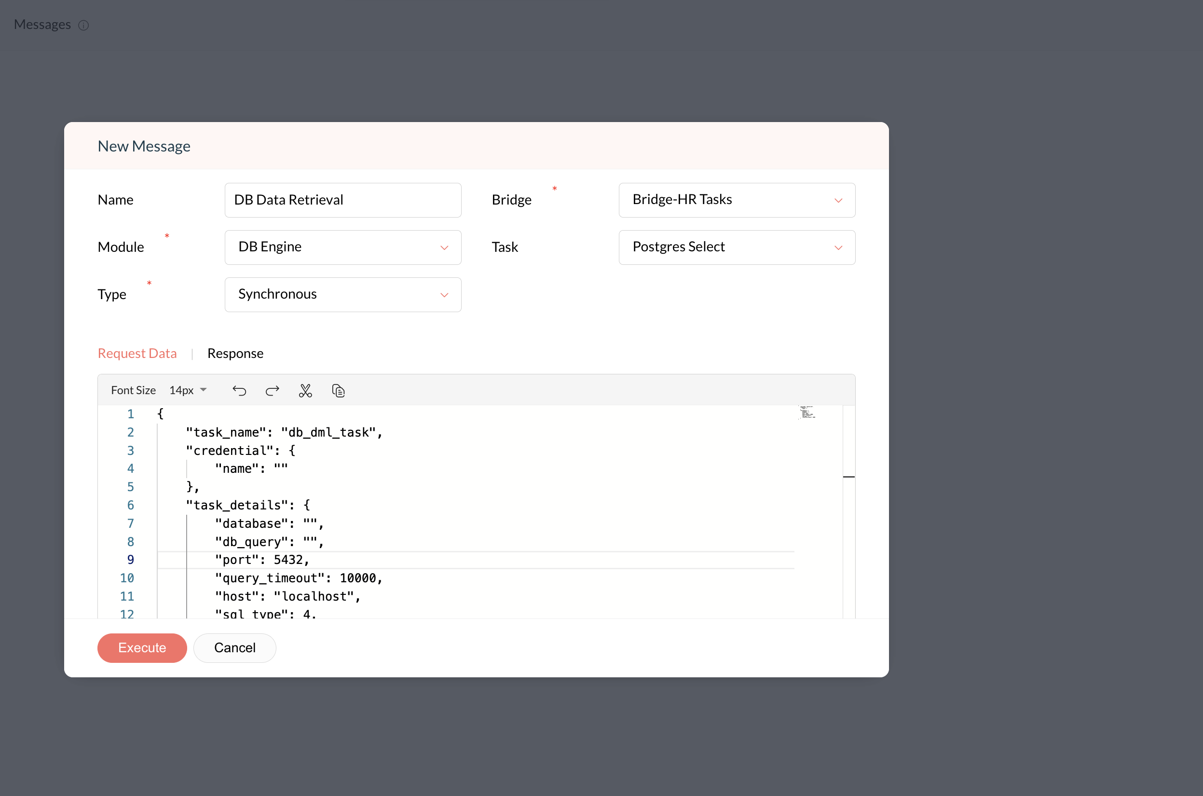This screenshot has width=1203, height=796.
Task: Click the task_name line in JSON editor
Action: click(x=283, y=433)
